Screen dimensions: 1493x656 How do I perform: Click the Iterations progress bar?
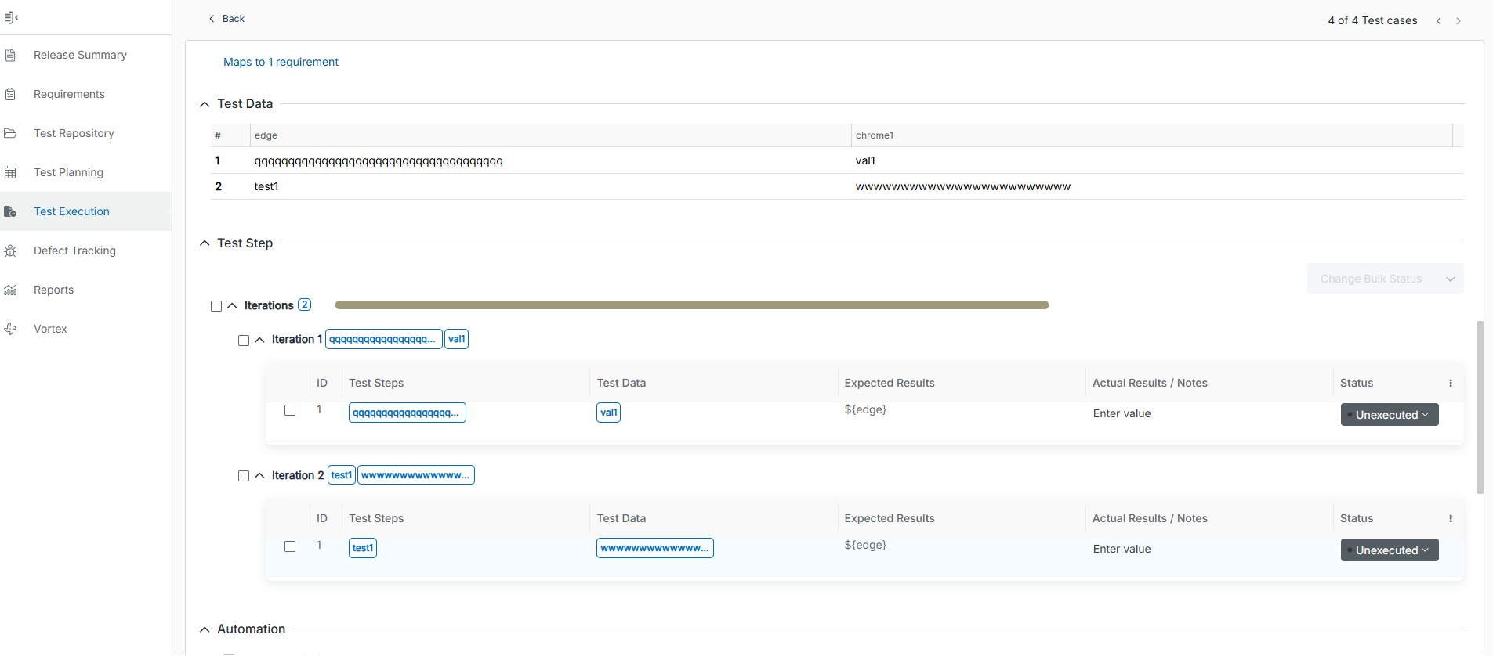pyautogui.click(x=691, y=305)
